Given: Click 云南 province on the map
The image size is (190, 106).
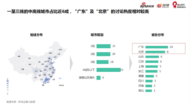Looking at the screenshot, I should coord(35,78).
